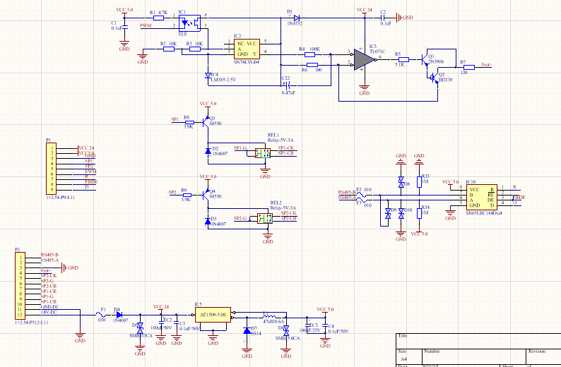Image resolution: width=561 pixels, height=367 pixels.
Task: Select resistor R33 1M
Action: tap(419, 182)
